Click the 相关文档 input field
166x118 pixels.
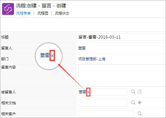pyautogui.click(x=103, y=103)
